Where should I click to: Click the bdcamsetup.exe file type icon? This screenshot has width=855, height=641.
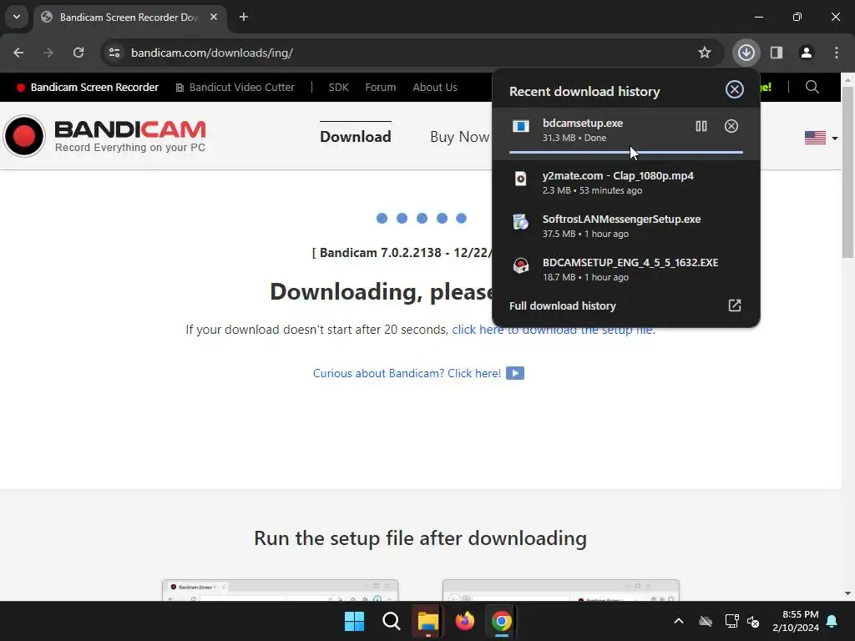click(521, 127)
